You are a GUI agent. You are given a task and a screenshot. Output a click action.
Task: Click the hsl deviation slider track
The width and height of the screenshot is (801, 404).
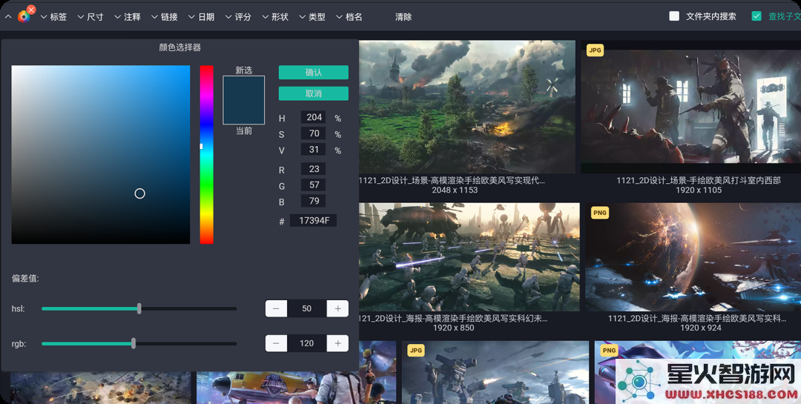tap(139, 308)
